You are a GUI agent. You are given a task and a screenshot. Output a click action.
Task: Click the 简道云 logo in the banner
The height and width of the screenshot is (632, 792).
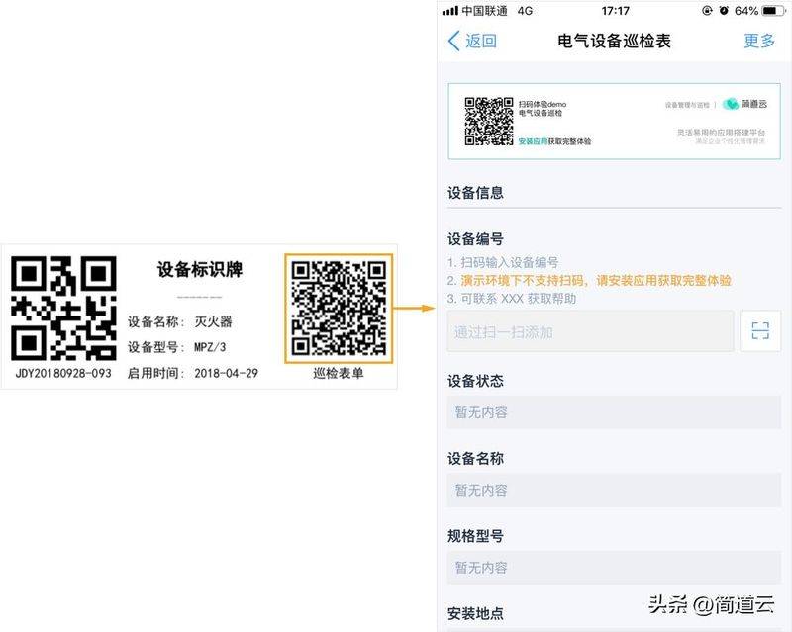pyautogui.click(x=745, y=104)
